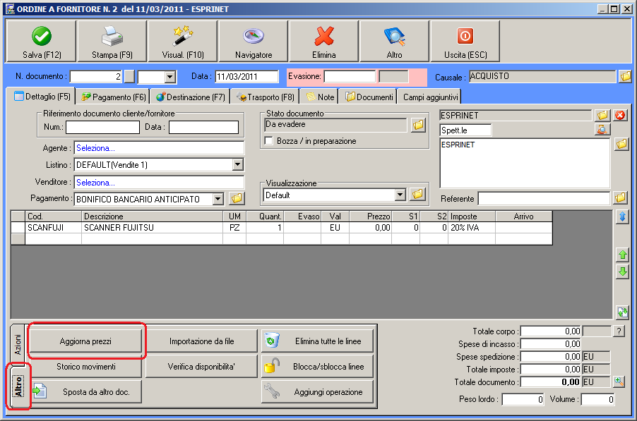Toggle the Bozza / in preparazione checkbox
The width and height of the screenshot is (637, 421).
(x=268, y=141)
